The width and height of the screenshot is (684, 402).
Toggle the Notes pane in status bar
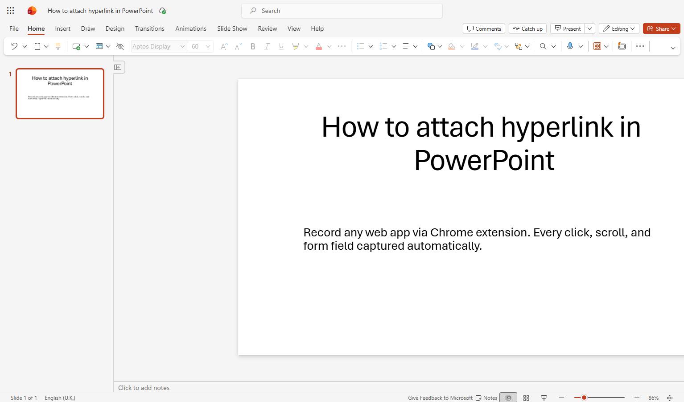pyautogui.click(x=486, y=398)
